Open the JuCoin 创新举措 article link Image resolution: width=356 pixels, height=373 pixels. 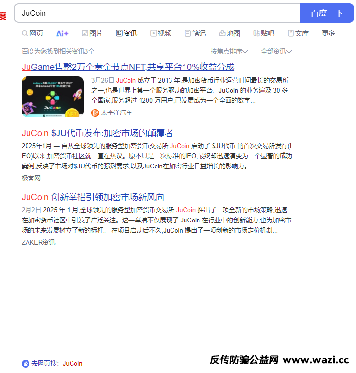[x=93, y=197]
